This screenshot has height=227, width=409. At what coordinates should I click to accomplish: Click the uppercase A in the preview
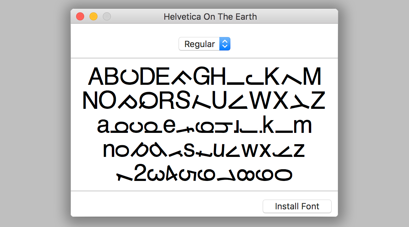coord(96,77)
